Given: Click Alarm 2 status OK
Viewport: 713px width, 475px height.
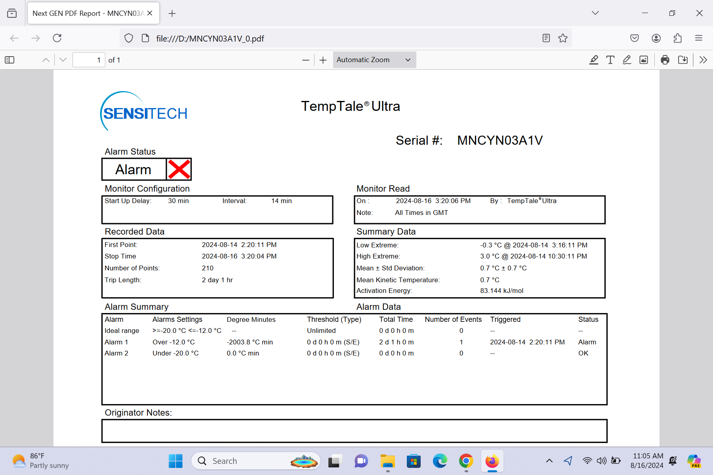Looking at the screenshot, I should tap(583, 353).
